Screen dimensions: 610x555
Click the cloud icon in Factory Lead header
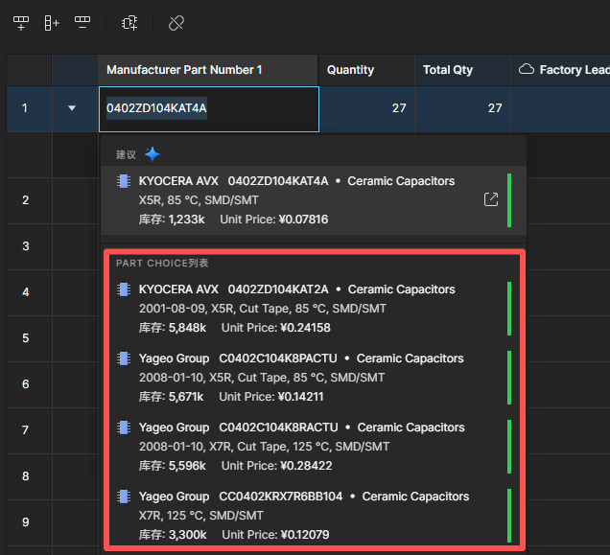[527, 69]
